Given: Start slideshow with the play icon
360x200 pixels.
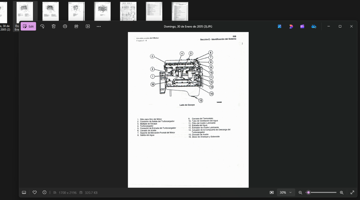Looking at the screenshot, I should pyautogui.click(x=88, y=26).
